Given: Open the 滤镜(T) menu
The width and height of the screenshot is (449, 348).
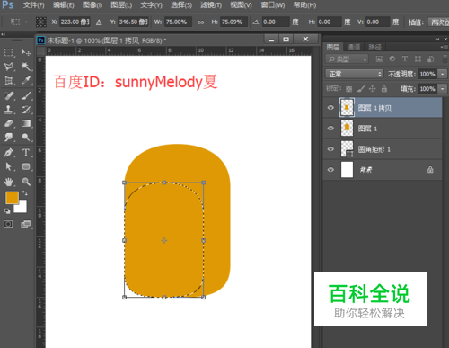Looking at the screenshot, I should [211, 5].
